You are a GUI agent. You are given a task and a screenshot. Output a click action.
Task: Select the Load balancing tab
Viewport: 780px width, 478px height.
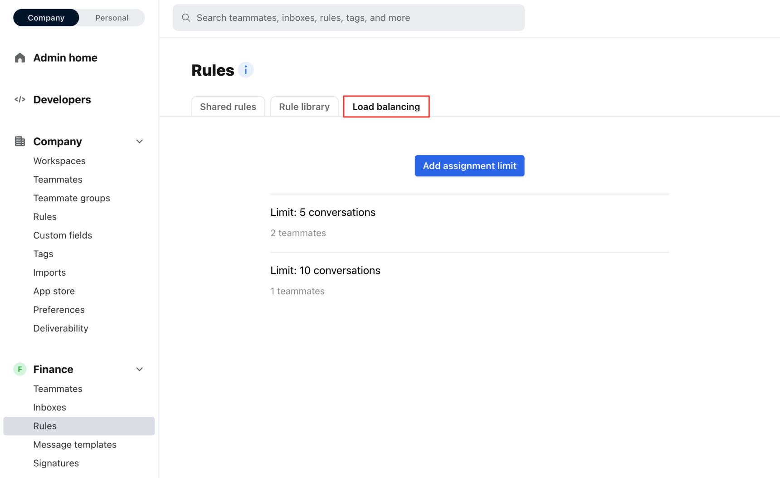[x=386, y=107]
